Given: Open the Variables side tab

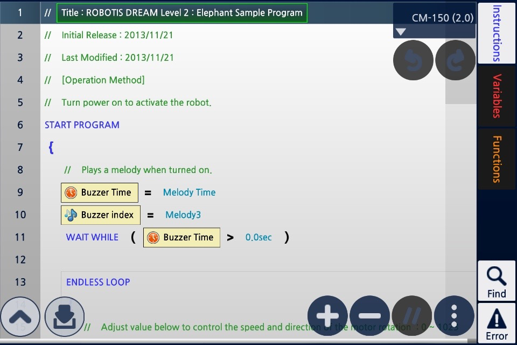Looking at the screenshot, I should coord(497,96).
